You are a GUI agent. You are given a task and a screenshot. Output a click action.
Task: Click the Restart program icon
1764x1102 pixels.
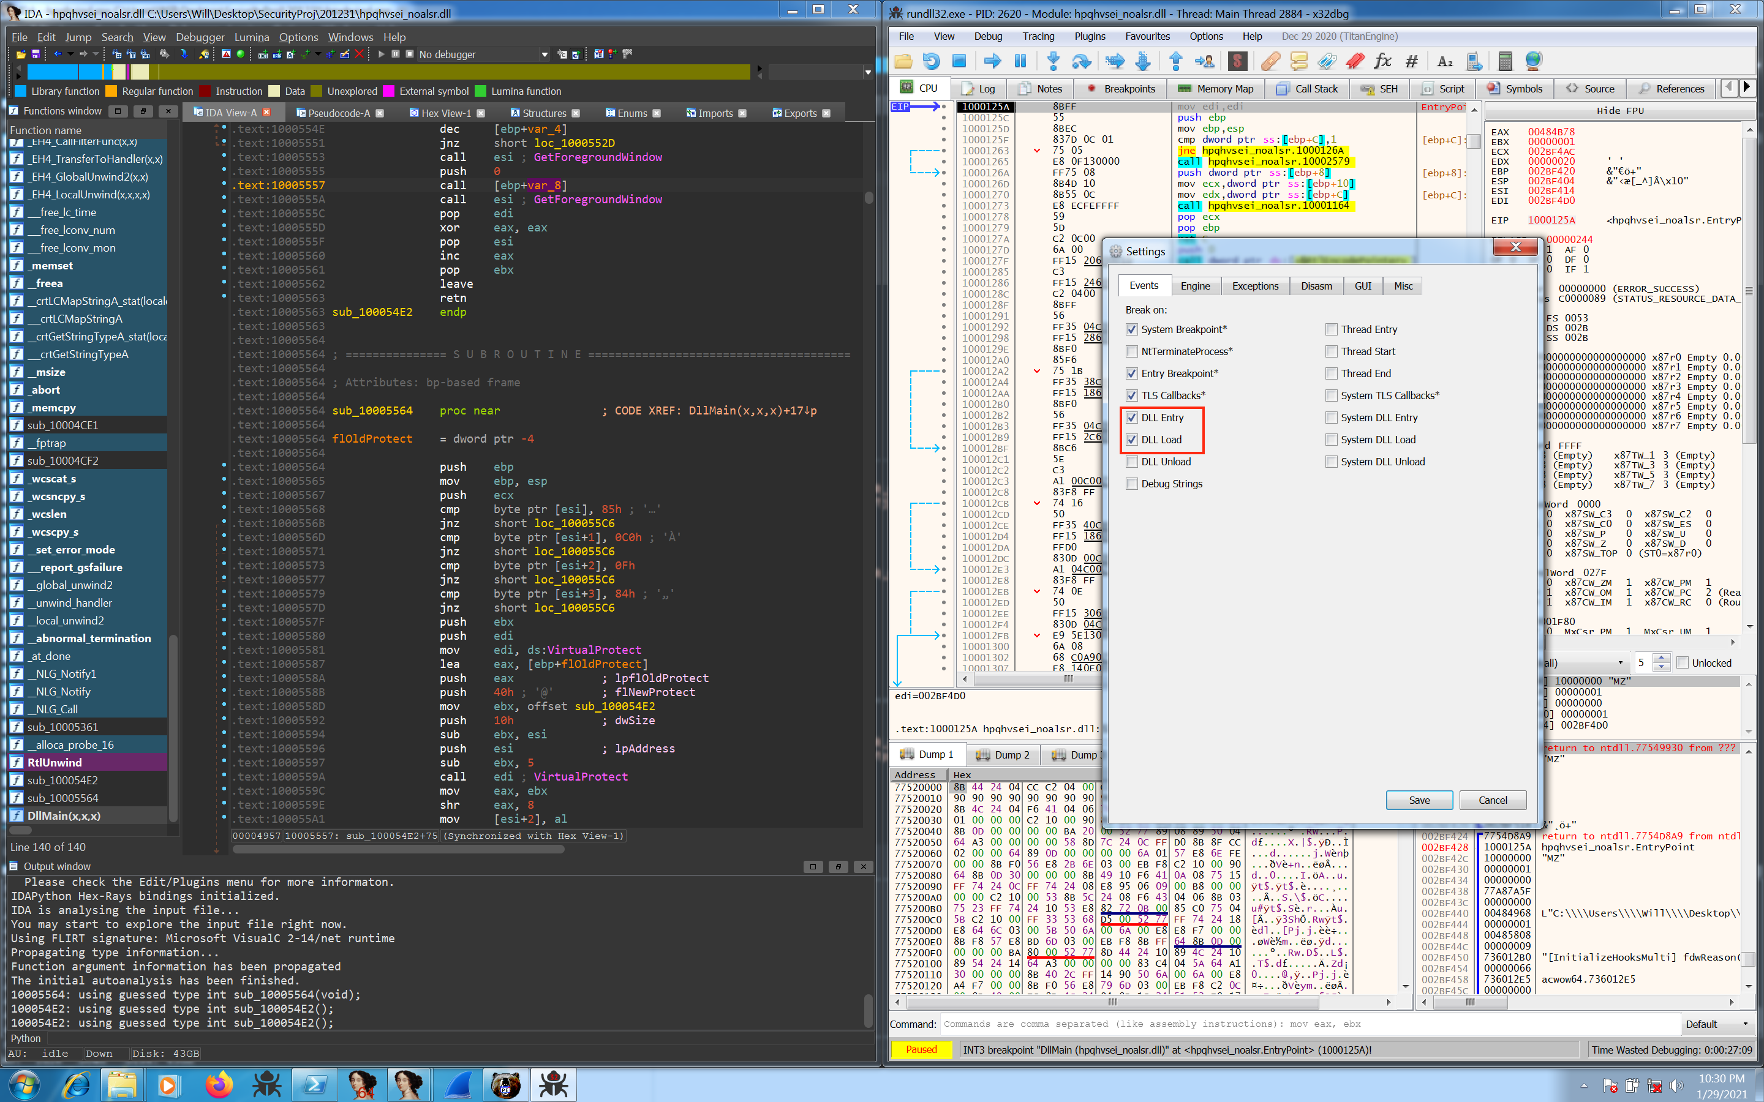(x=931, y=61)
